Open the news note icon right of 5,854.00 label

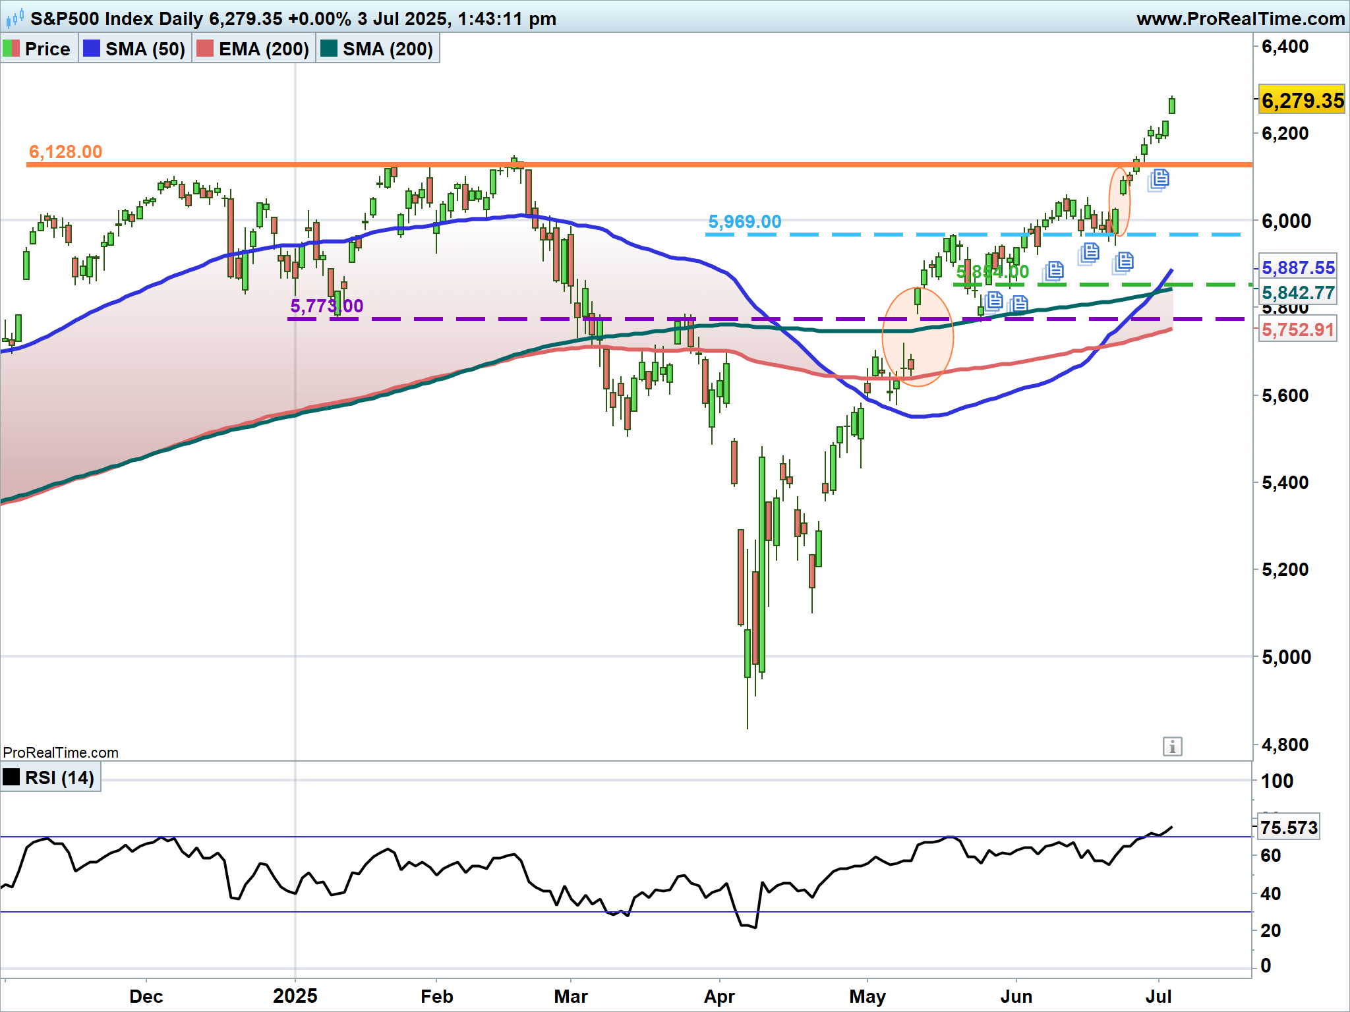(x=1053, y=271)
